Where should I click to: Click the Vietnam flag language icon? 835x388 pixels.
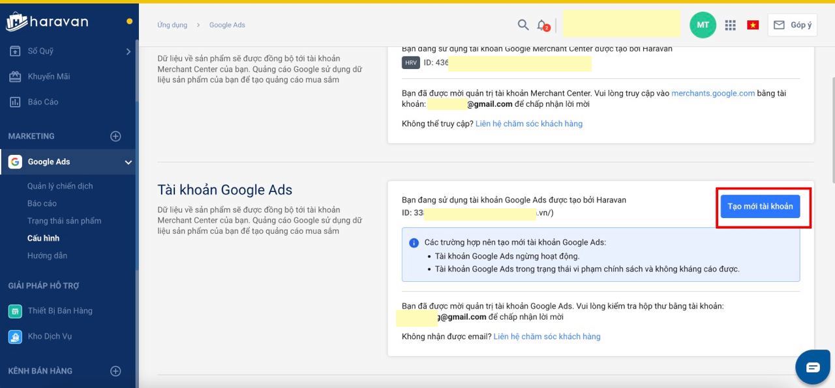[753, 25]
